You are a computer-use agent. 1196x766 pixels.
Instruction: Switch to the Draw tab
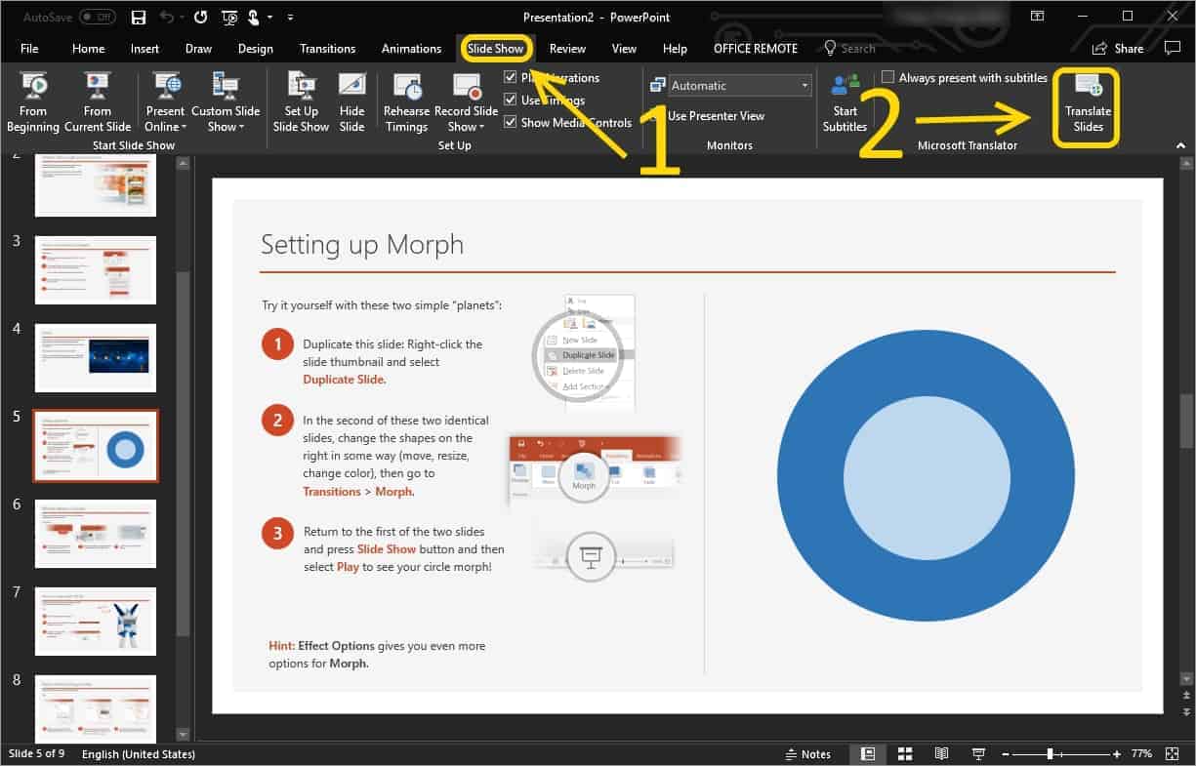[x=198, y=49]
